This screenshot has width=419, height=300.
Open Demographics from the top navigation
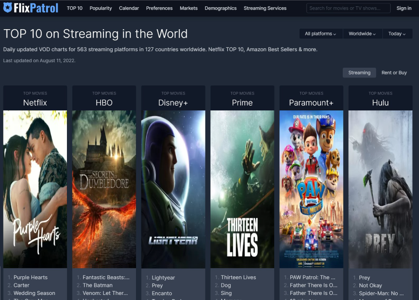click(x=221, y=8)
